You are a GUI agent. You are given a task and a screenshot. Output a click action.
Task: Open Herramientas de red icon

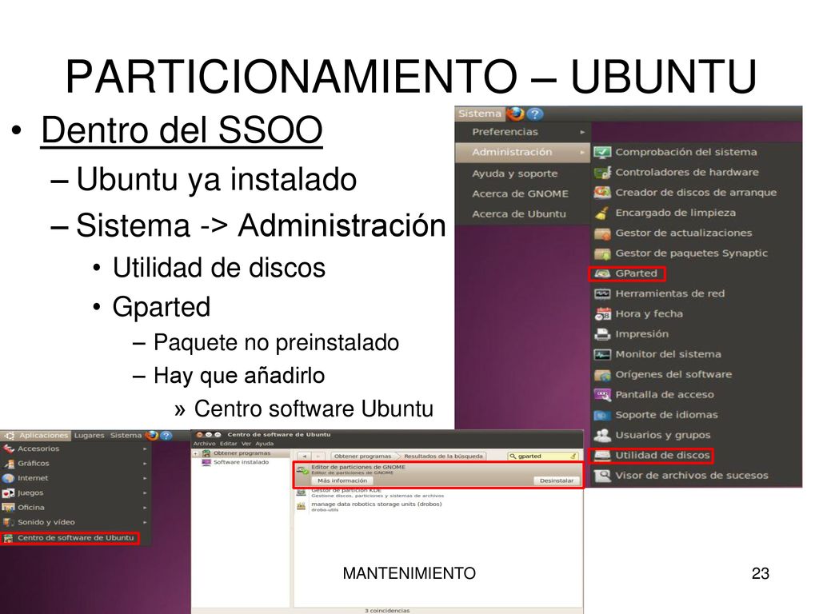602,294
